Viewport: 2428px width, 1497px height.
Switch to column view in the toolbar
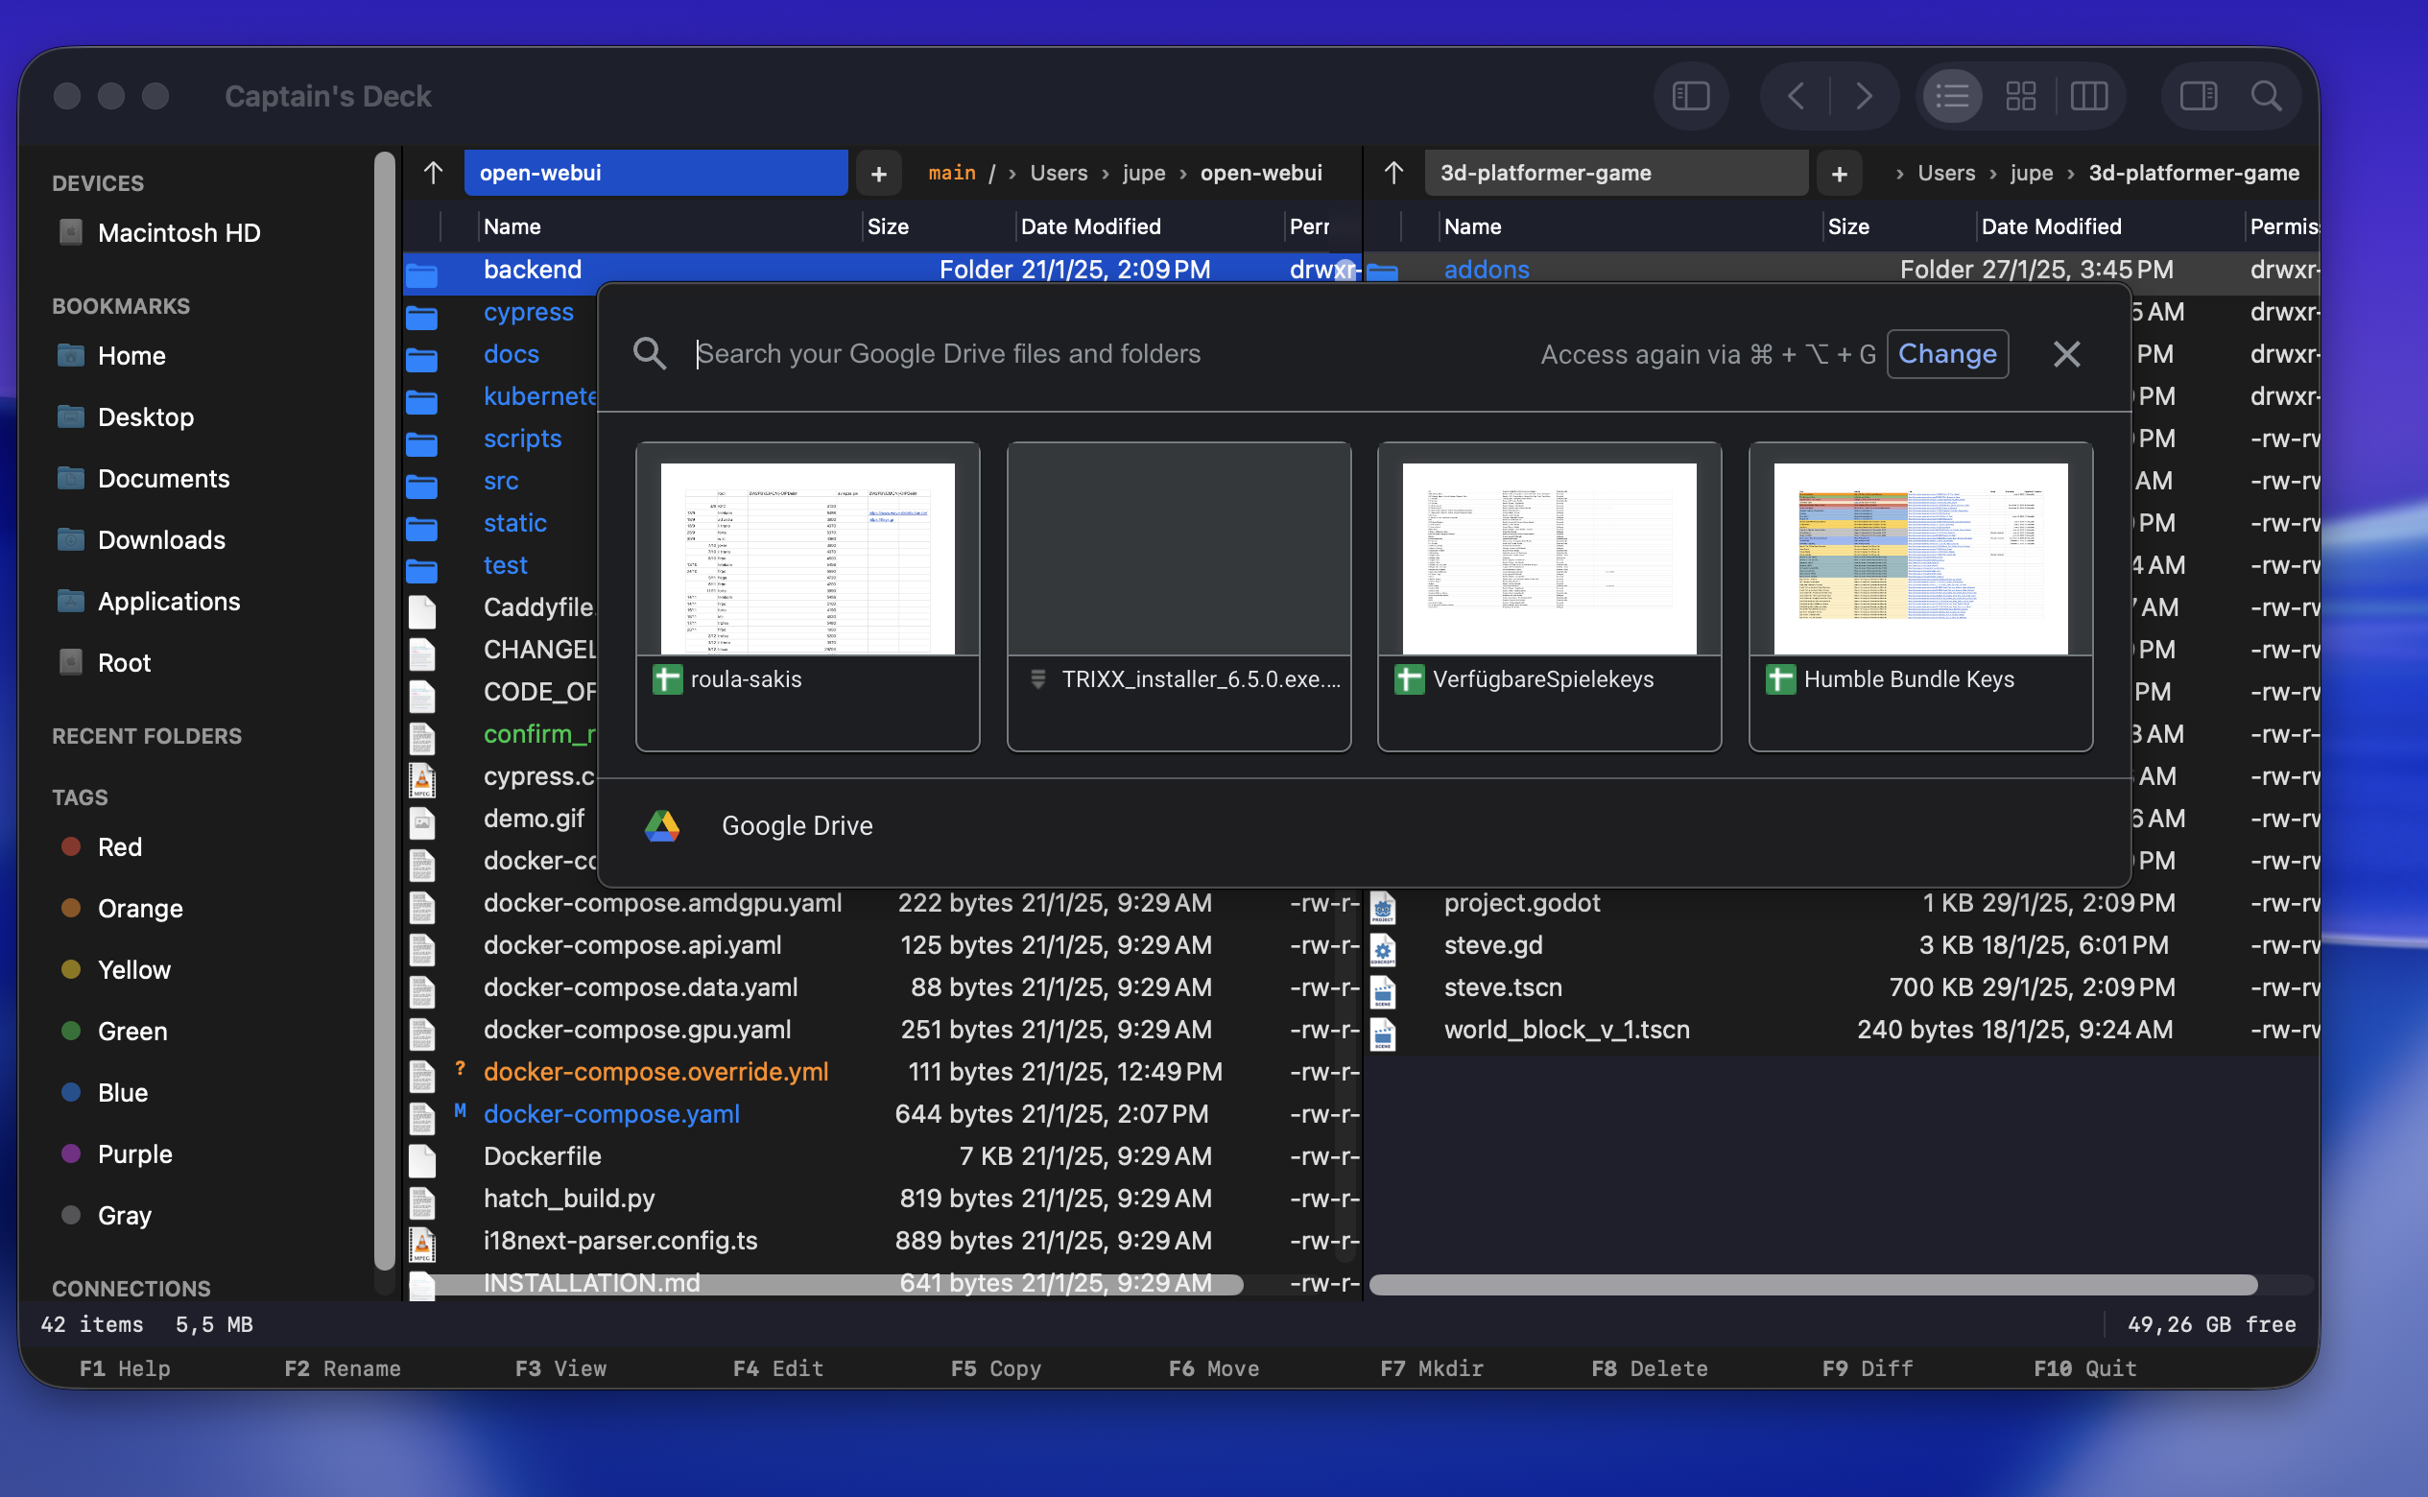[x=2088, y=95]
